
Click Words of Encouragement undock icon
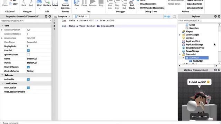[215, 70]
